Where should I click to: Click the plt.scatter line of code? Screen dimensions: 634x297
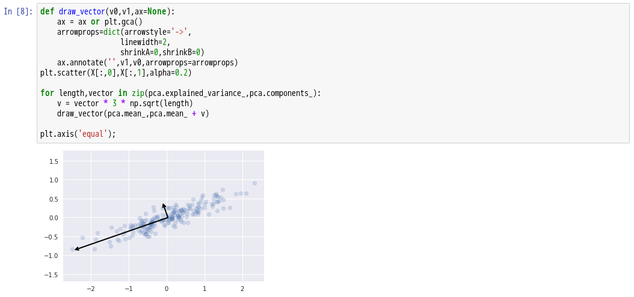(x=115, y=73)
